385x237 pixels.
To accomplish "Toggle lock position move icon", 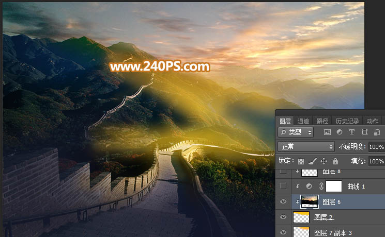I will point(324,161).
